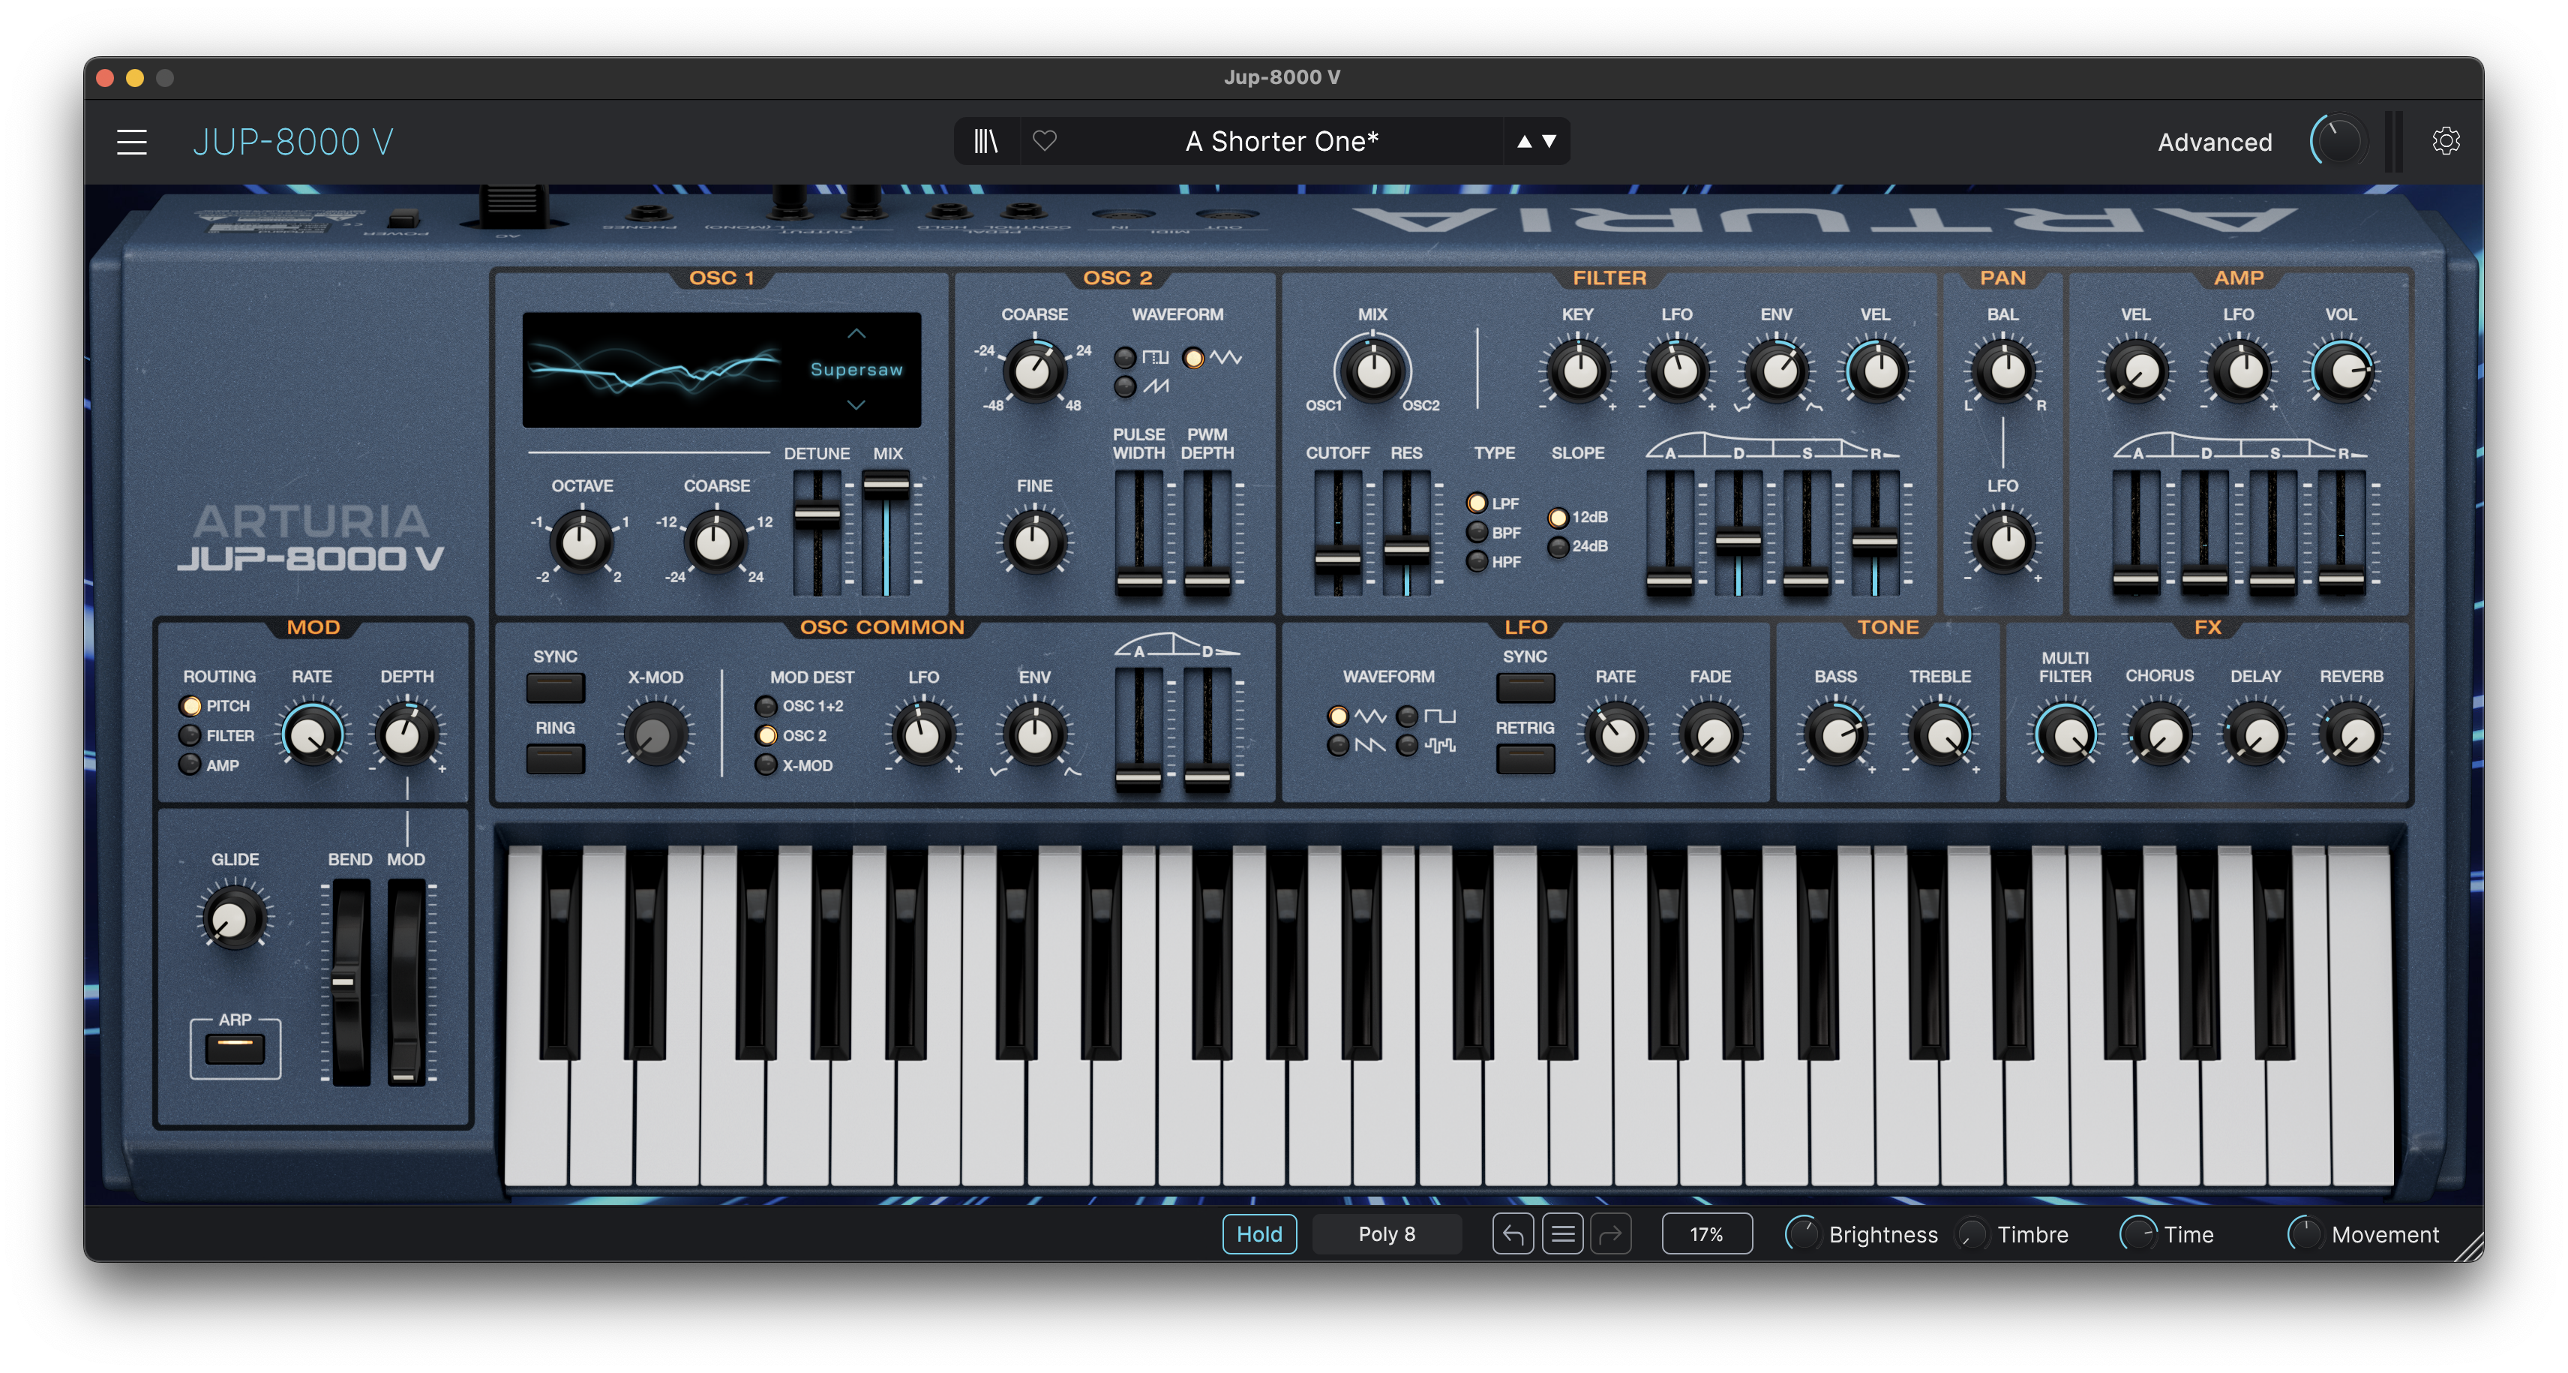This screenshot has width=2568, height=1373.
Task: Toggle the ARP switch
Action: coord(235,1048)
